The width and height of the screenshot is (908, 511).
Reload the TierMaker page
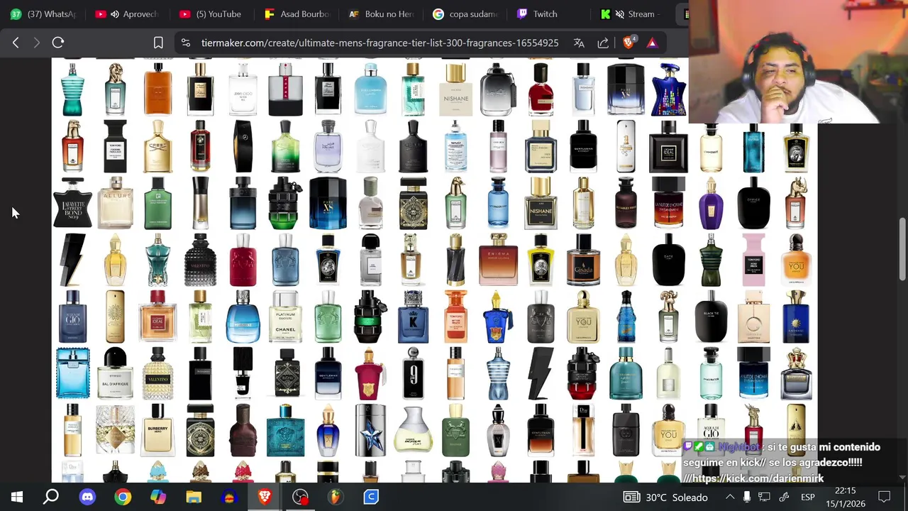58,43
